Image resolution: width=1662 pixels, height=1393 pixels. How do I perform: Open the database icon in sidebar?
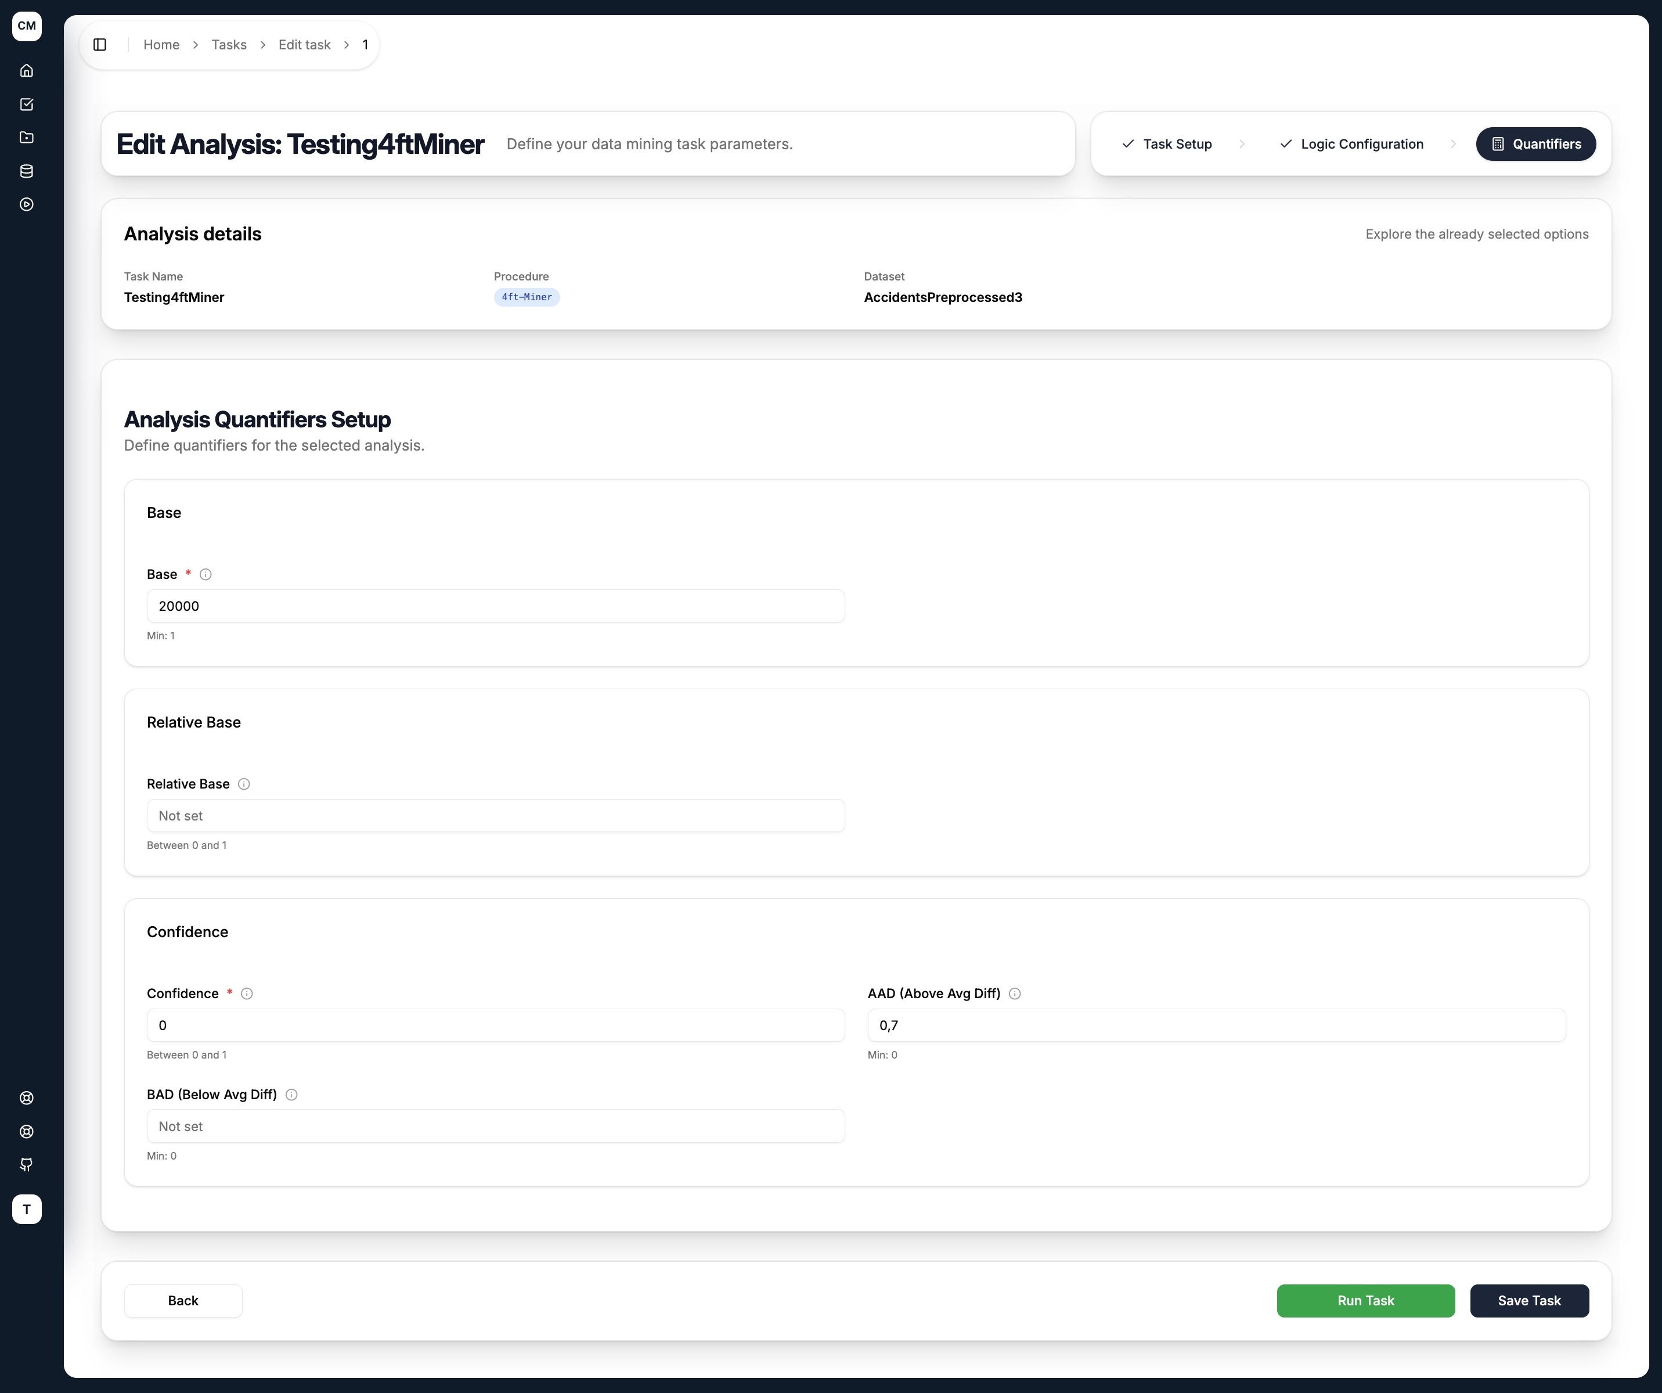click(x=27, y=171)
